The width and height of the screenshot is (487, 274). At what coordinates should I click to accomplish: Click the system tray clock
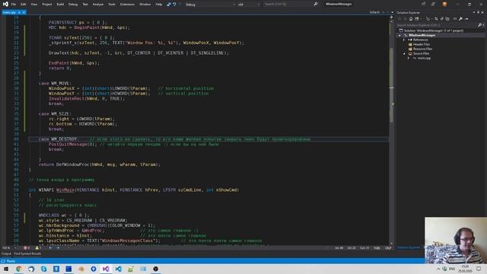[465, 269]
